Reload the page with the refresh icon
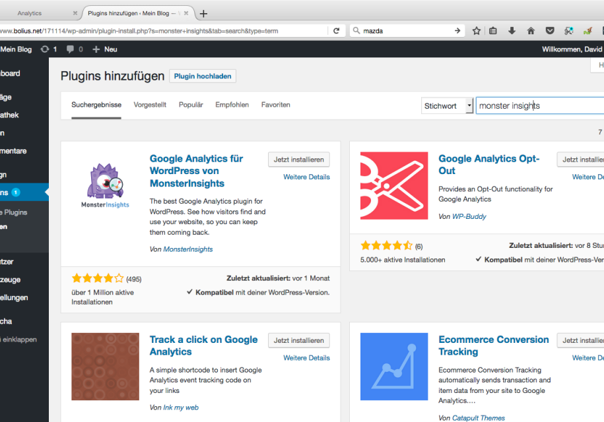Viewport: 604px width, 422px height. coord(336,31)
